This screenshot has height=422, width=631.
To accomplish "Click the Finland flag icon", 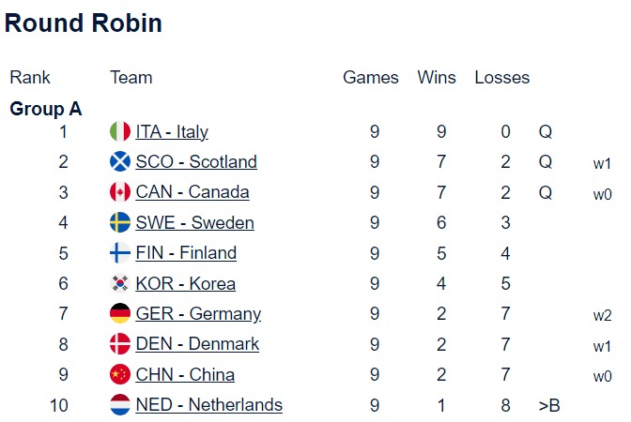I will [x=120, y=253].
